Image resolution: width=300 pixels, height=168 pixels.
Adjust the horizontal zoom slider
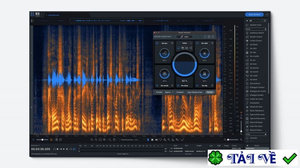coord(232,140)
